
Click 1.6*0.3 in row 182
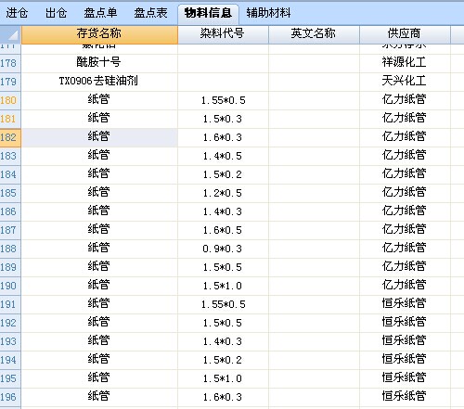tap(223, 137)
